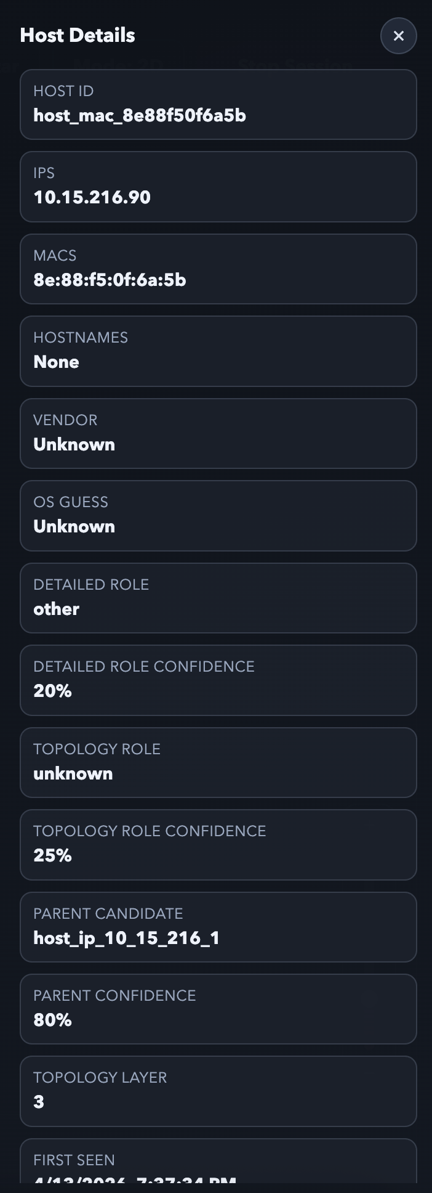Click the VENDOR card showing Unknown
The image size is (432, 1193).
(x=218, y=433)
